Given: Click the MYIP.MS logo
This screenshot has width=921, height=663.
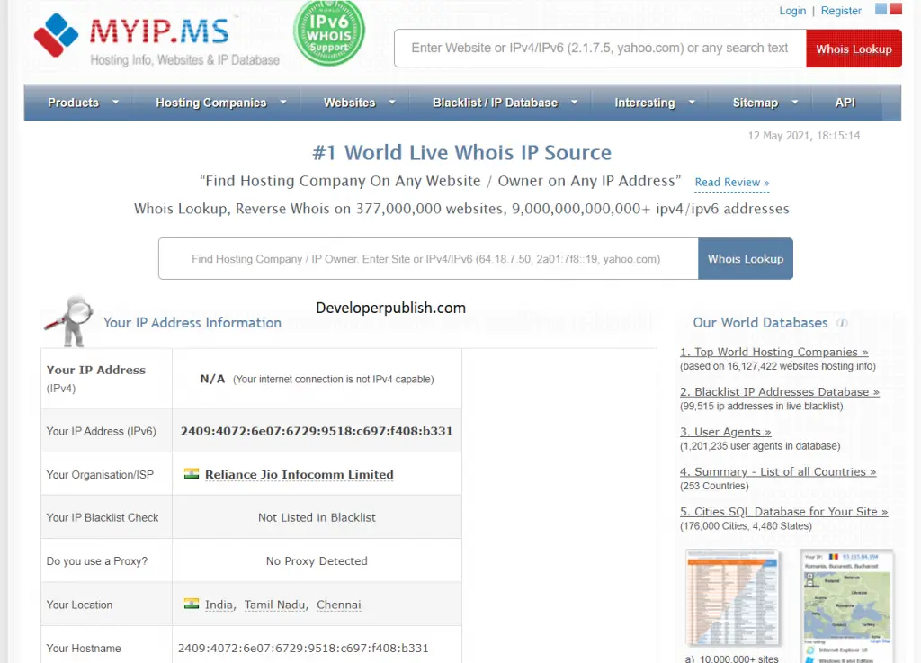Looking at the screenshot, I should pyautogui.click(x=156, y=38).
